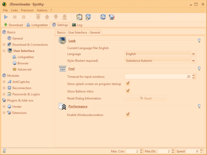Open the Addons menu
Viewport: 207px width, 155px height.
42,10
